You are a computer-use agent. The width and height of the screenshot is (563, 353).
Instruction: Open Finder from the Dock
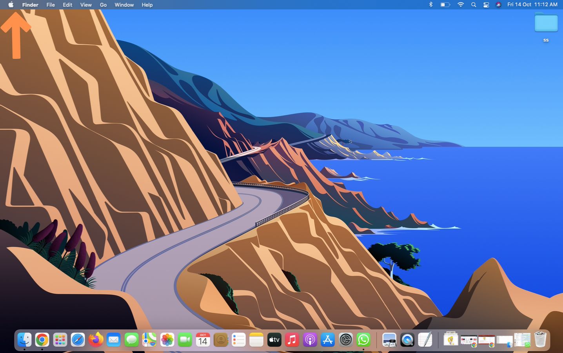click(x=24, y=340)
